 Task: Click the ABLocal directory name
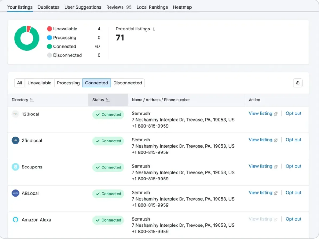click(30, 193)
